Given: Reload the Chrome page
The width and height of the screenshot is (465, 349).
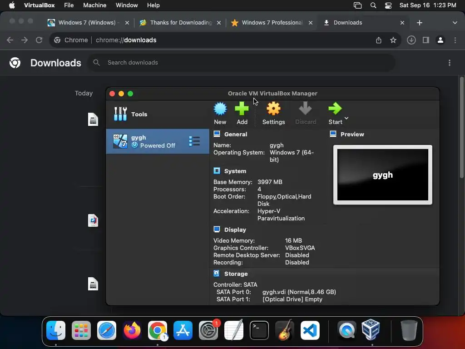Looking at the screenshot, I should pyautogui.click(x=39, y=40).
